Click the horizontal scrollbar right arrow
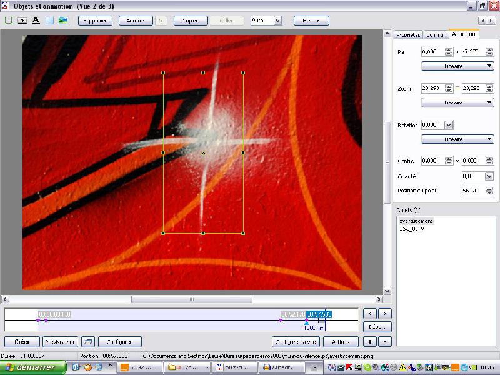This screenshot has height=375, width=500. 379,299
